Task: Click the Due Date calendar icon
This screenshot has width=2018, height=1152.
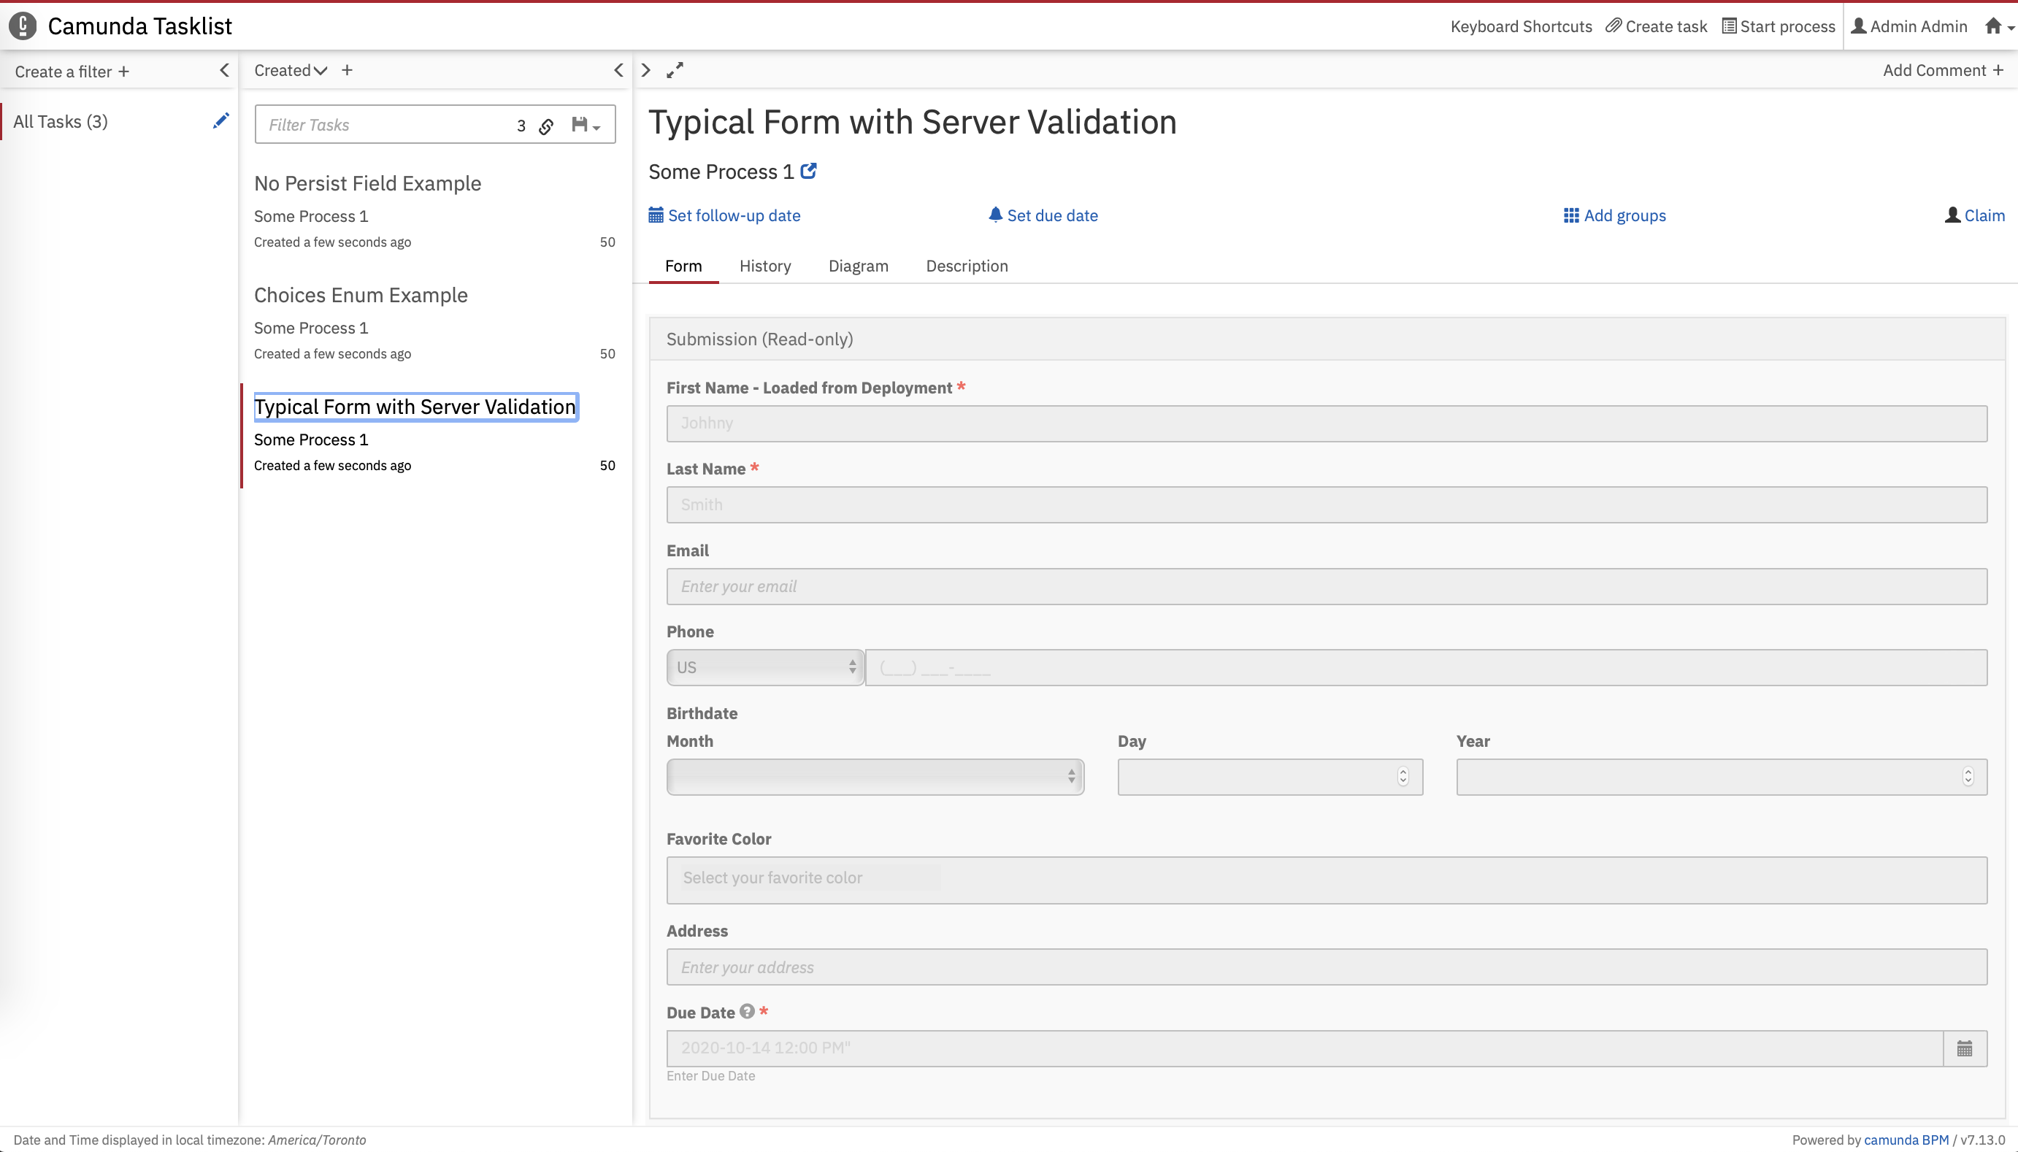Action: point(1964,1048)
